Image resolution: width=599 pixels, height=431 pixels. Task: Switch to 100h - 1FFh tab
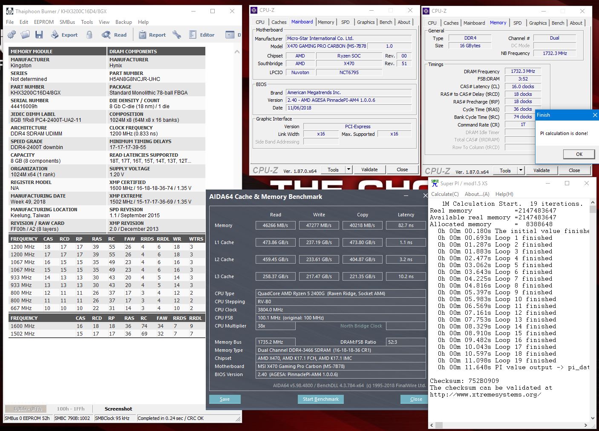(71, 409)
